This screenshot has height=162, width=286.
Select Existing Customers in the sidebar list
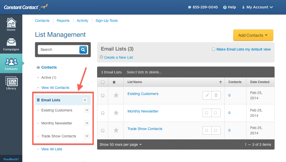point(57,110)
